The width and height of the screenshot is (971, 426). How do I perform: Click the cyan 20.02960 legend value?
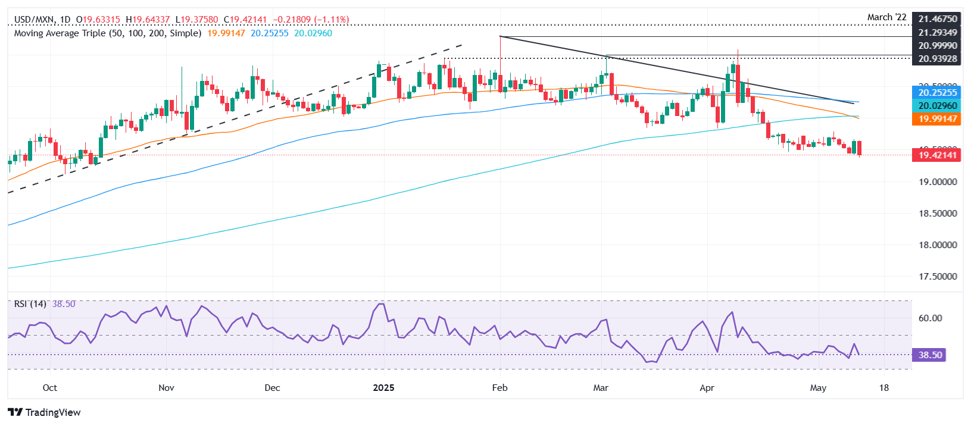point(313,33)
